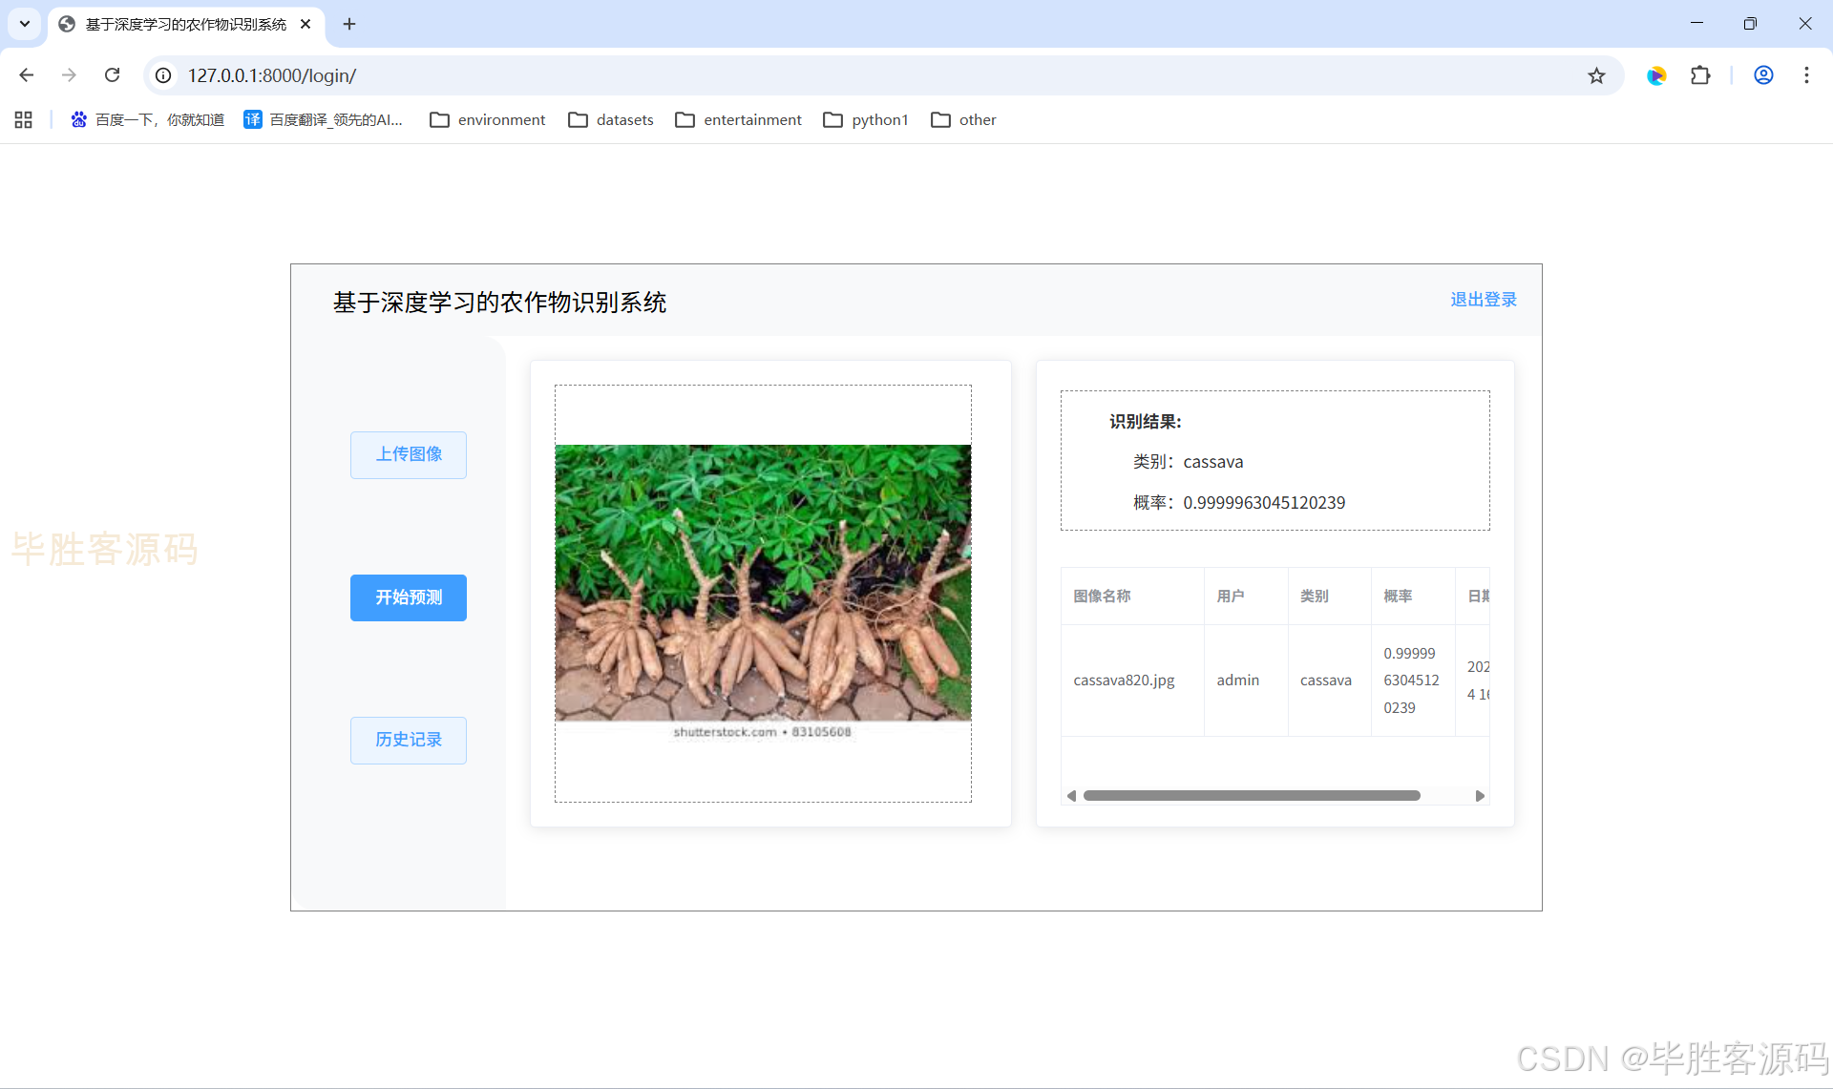This screenshot has height=1089, width=1833.
Task: Open a new tab with the plus button
Action: 349,24
